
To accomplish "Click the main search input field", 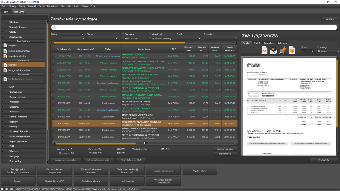I will point(194,28).
